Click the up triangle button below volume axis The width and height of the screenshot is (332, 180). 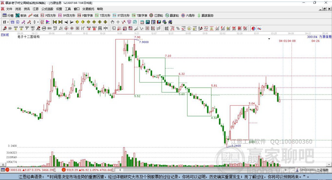[x=3, y=164]
